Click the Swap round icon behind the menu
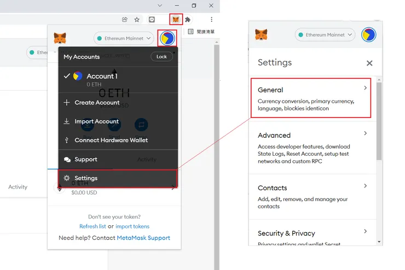 (141, 125)
